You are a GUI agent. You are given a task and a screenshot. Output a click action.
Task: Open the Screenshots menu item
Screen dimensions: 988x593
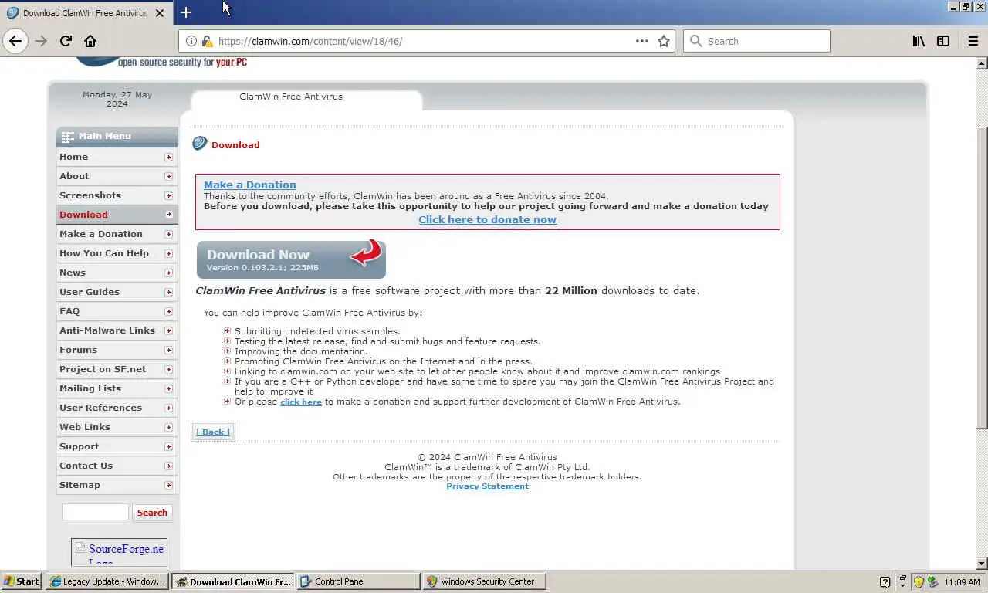tap(117, 195)
